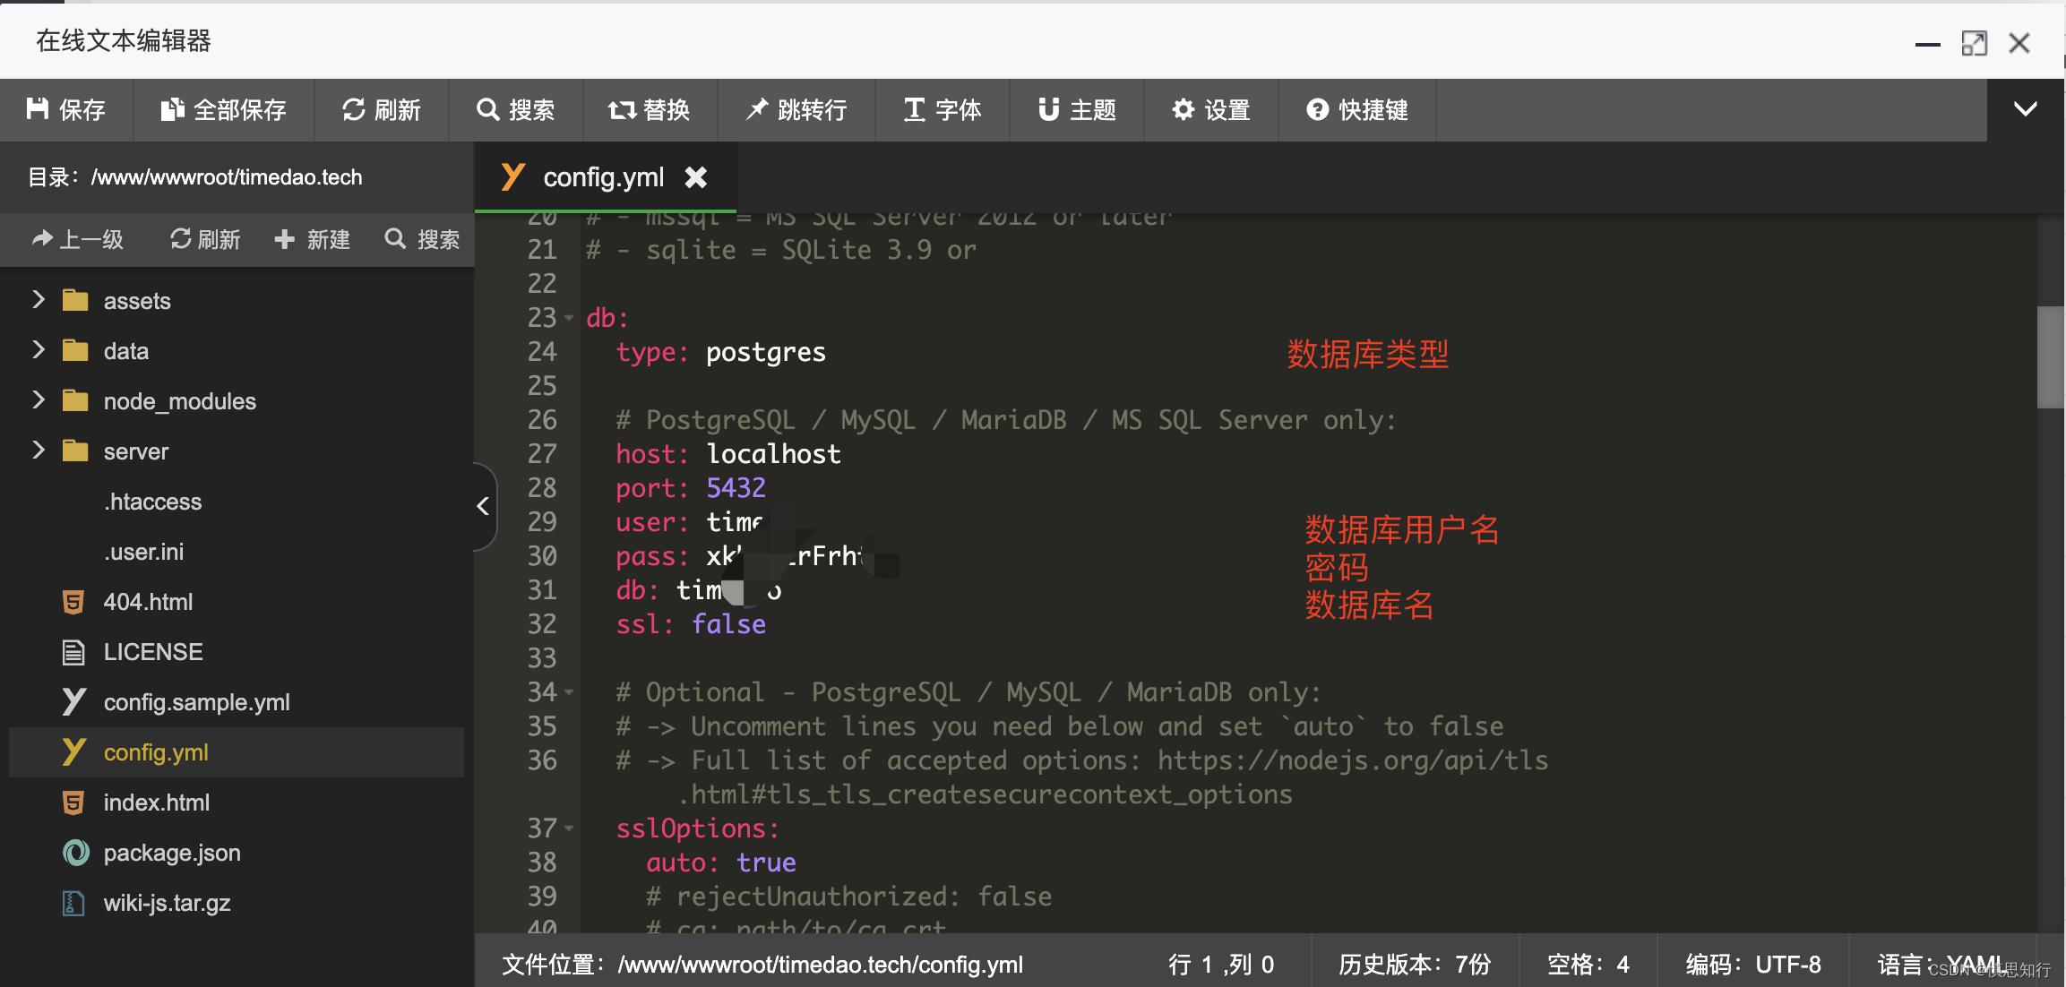Click the toolbar Search magnifier
This screenshot has height=987, width=2066.
pyautogui.click(x=488, y=109)
